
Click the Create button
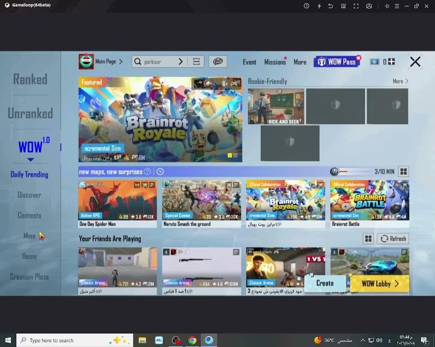(325, 283)
